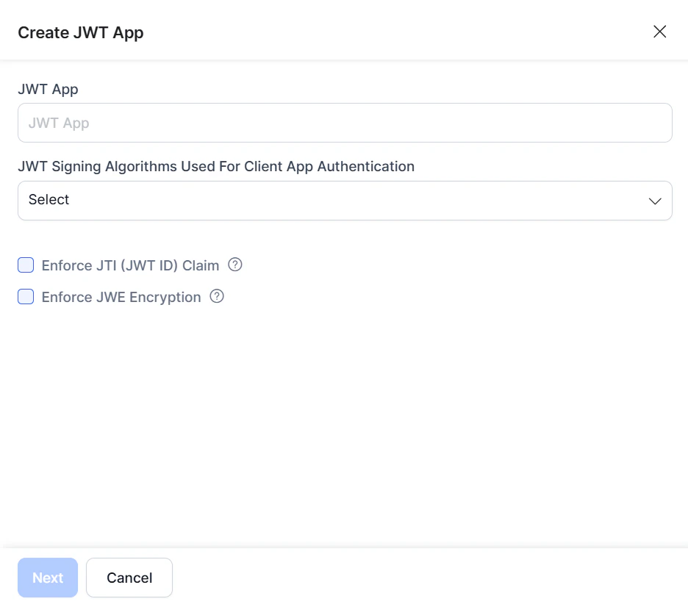Click the chevron on the signing algorithms selector
This screenshot has height=607, width=688.
[654, 201]
